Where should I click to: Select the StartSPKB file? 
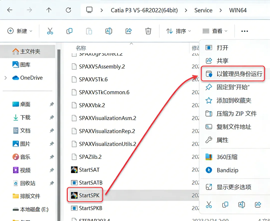tap(86, 208)
